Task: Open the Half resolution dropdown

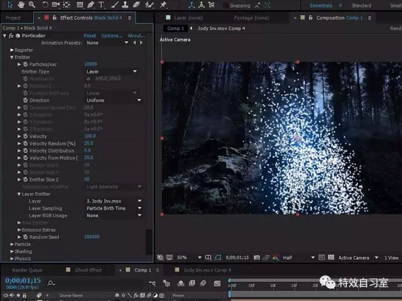Action: tap(298, 258)
